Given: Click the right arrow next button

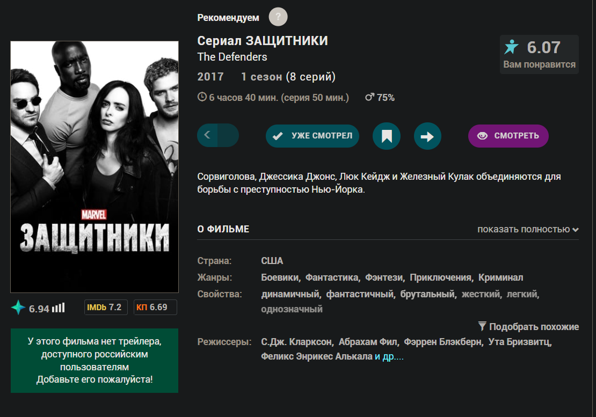Looking at the screenshot, I should click(427, 136).
